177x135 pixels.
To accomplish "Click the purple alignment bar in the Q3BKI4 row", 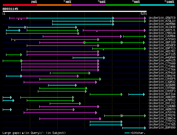I will 70,119.
